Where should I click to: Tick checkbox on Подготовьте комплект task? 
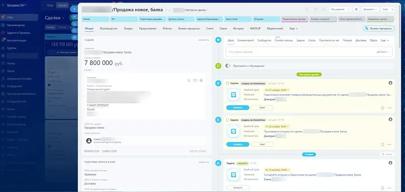227,83
